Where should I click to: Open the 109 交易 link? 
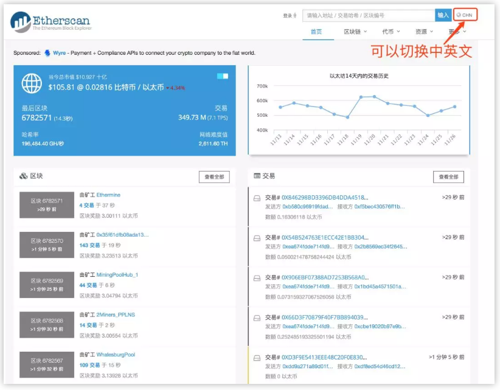[89, 365]
